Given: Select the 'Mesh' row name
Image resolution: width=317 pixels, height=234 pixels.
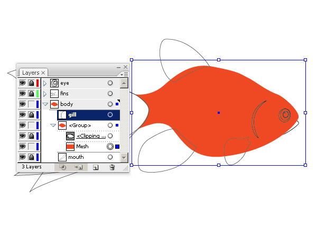Looking at the screenshot, I should (x=82, y=146).
